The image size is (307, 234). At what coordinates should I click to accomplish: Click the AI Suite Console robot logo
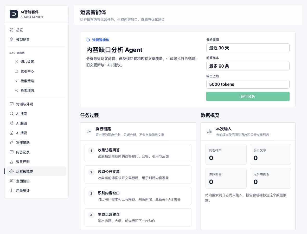pyautogui.click(x=14, y=14)
